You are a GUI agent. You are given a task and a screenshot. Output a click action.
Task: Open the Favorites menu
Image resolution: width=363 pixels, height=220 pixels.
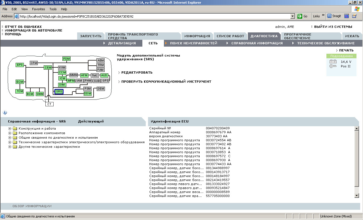[38, 9]
